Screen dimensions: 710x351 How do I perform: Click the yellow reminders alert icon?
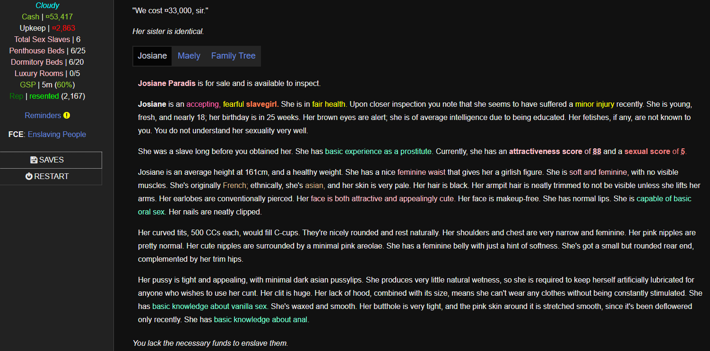tap(67, 116)
